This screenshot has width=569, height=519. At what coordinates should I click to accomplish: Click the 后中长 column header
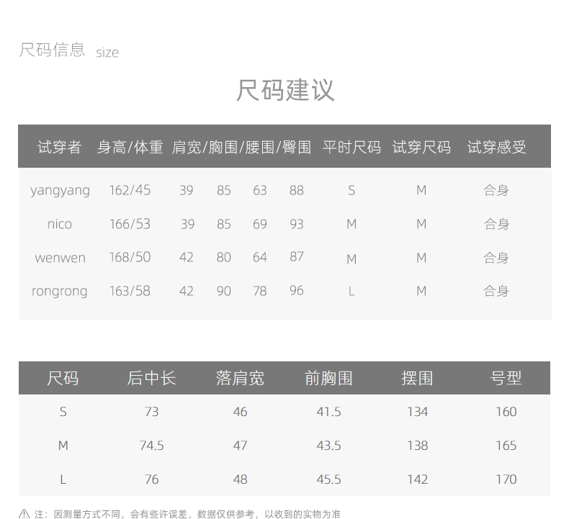click(151, 379)
